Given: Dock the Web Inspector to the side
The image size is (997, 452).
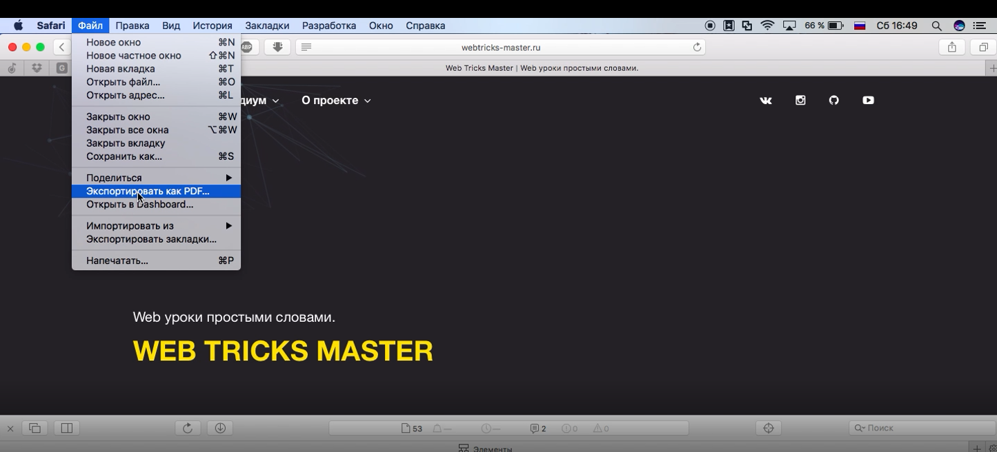Looking at the screenshot, I should [x=67, y=428].
